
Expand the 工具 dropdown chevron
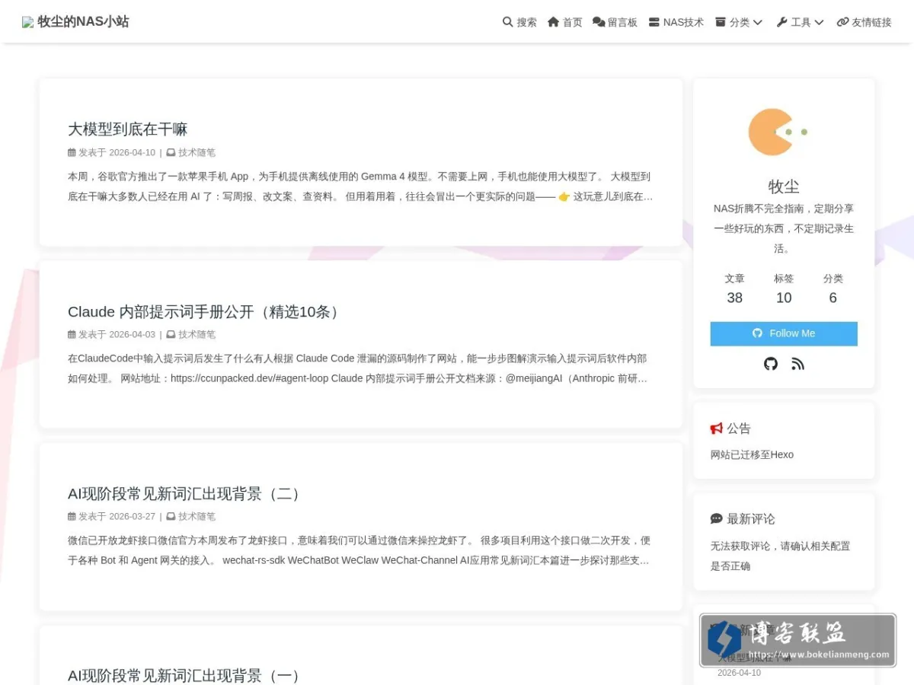click(819, 22)
